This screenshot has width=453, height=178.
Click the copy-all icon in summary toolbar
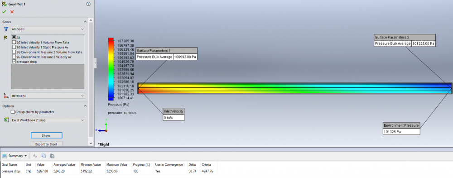52,156
